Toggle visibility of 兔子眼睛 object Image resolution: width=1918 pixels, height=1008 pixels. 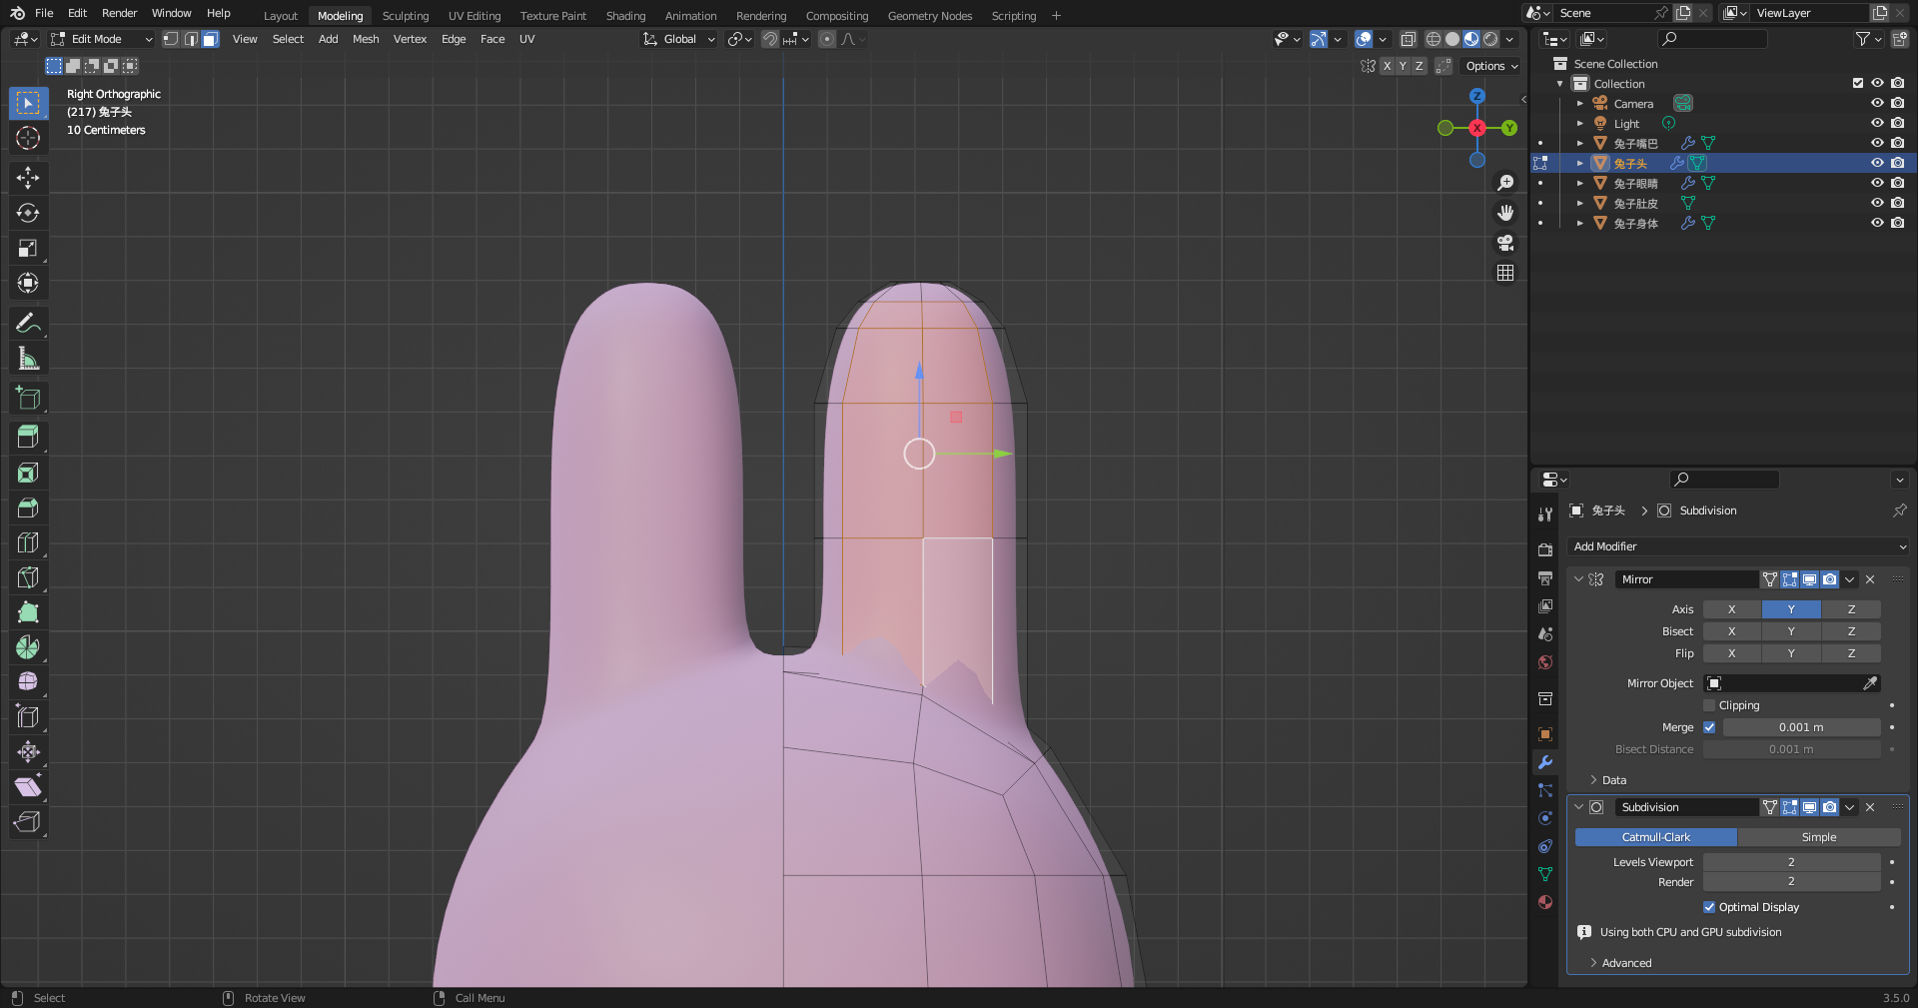point(1877,183)
